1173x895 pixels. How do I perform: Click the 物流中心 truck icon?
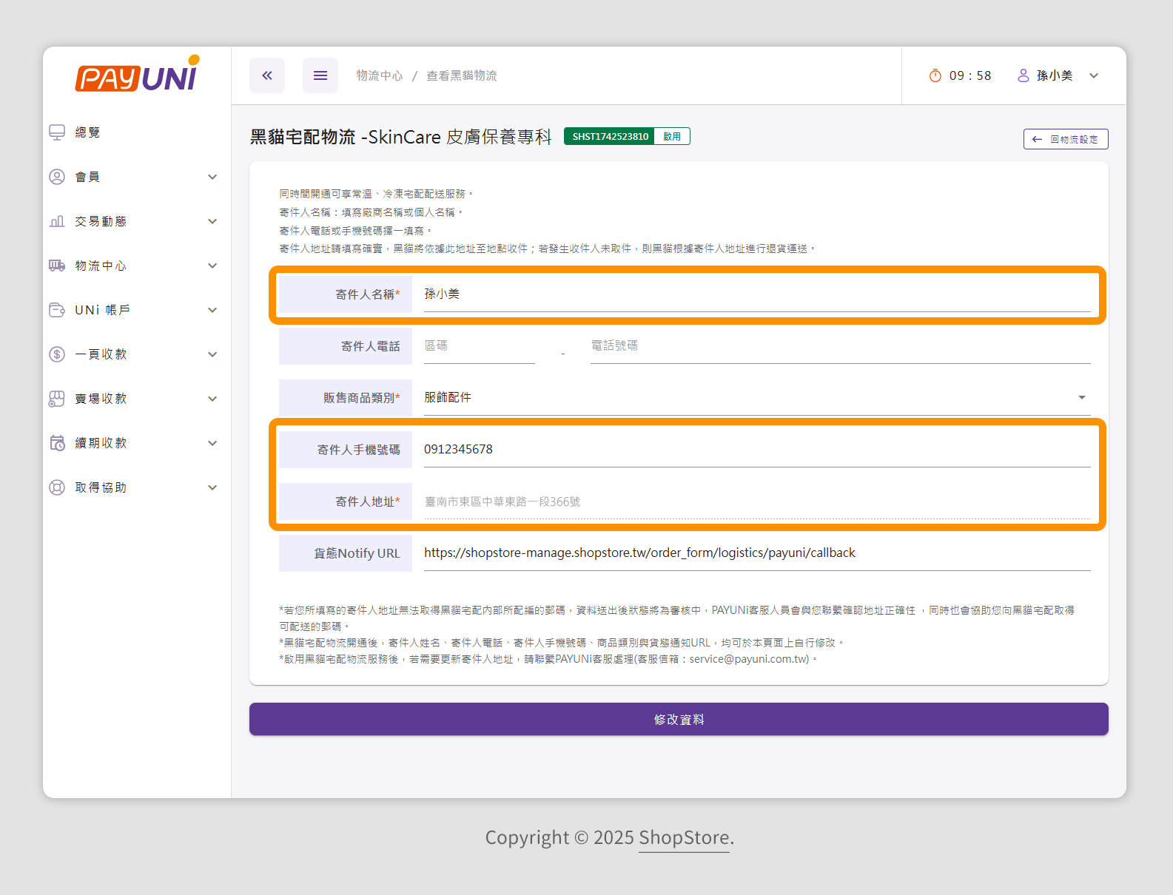click(57, 266)
